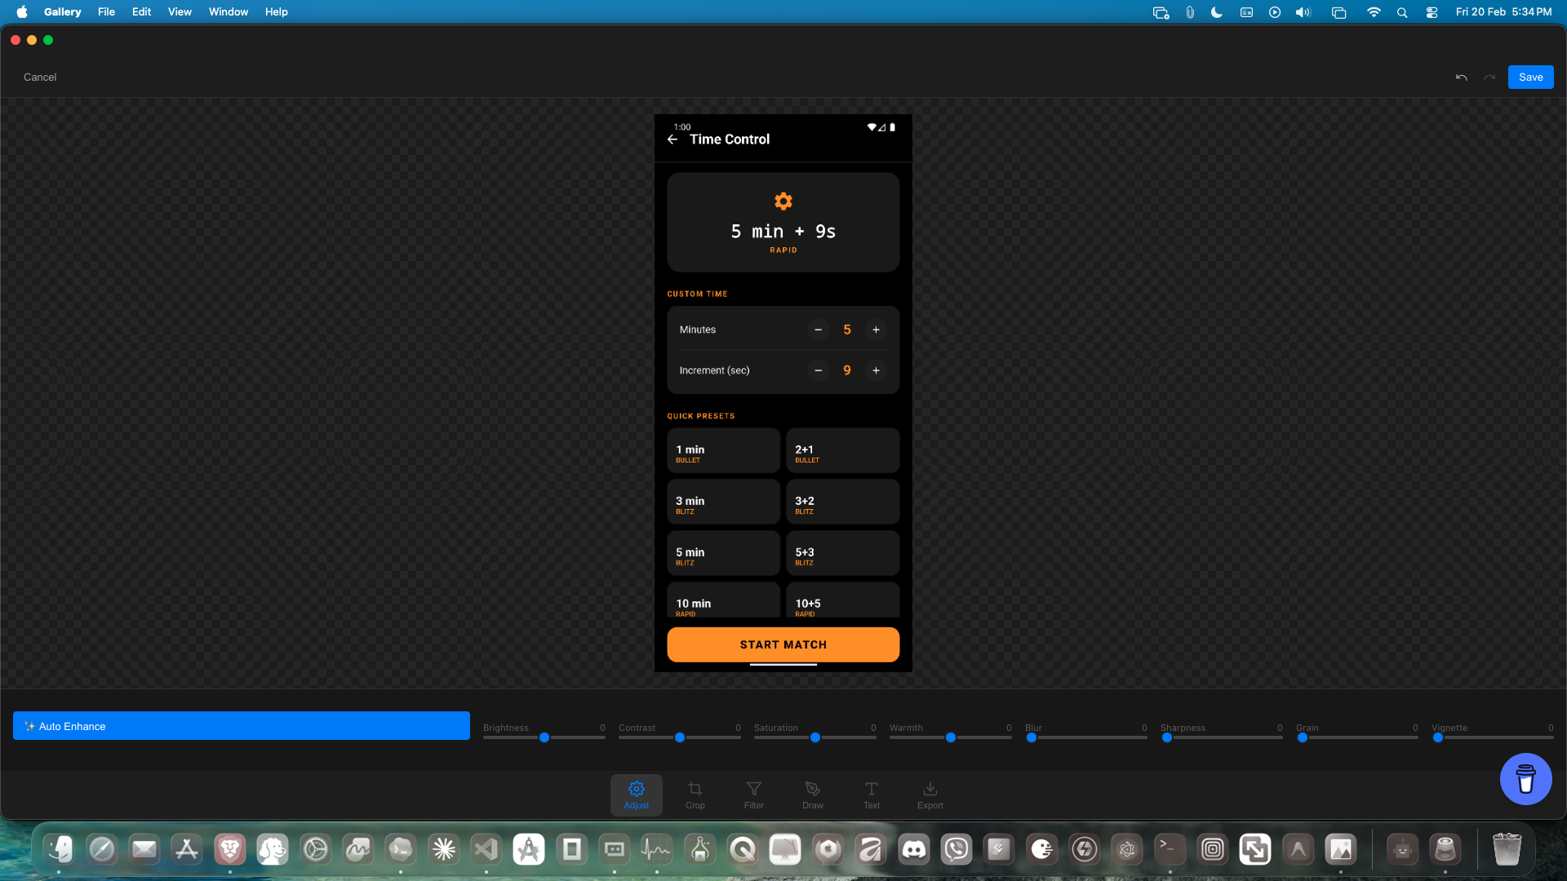Select the Crop tool
Screen dimensions: 1567x881
point(695,795)
